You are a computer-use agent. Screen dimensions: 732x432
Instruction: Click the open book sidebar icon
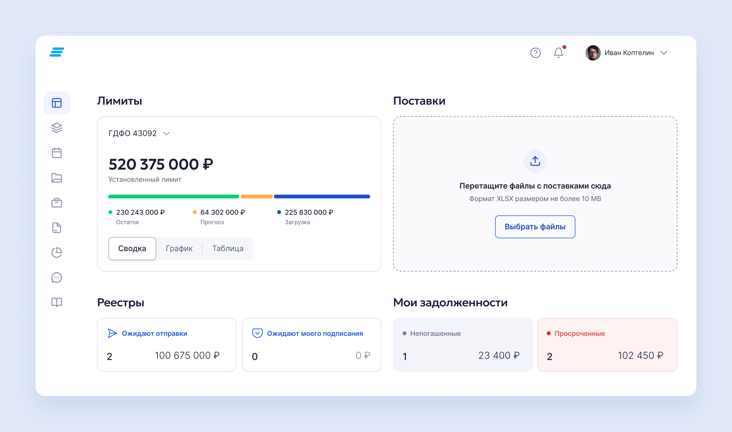(x=56, y=302)
